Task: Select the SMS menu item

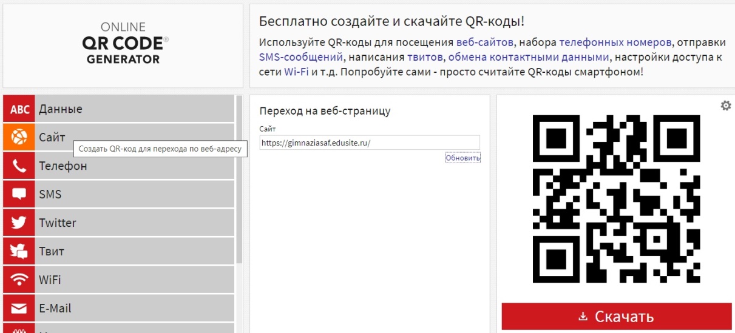Action: [x=118, y=195]
